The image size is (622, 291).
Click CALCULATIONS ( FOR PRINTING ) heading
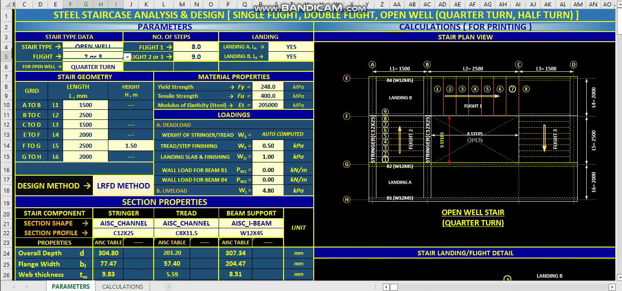point(465,27)
